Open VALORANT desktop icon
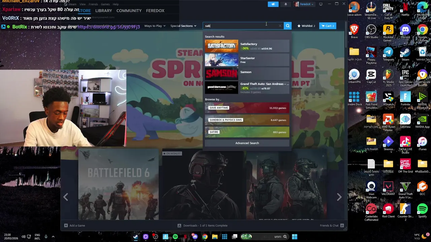The width and height of the screenshot is (431, 242). pos(388,189)
